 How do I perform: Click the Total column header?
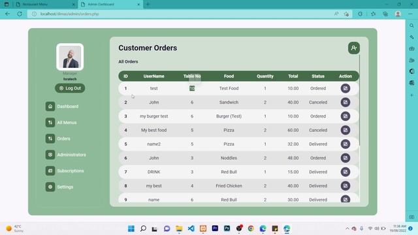pyautogui.click(x=293, y=76)
